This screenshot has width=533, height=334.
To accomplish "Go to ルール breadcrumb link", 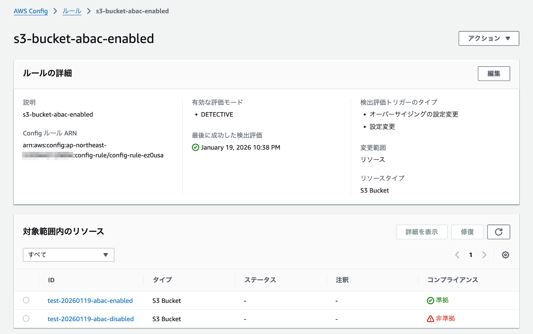I will [72, 11].
